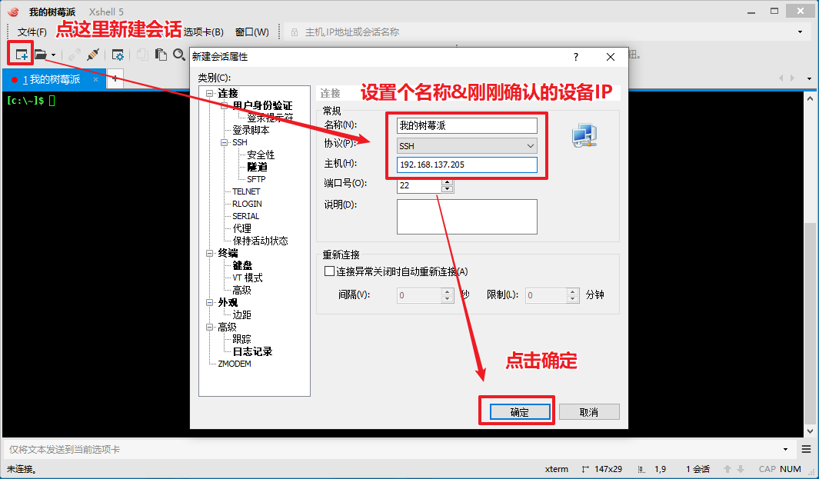This screenshot has width=819, height=479.
Task: Click the host IP address field
Action: (x=467, y=165)
